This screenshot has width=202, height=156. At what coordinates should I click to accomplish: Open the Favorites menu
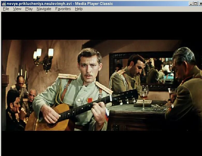63,9
